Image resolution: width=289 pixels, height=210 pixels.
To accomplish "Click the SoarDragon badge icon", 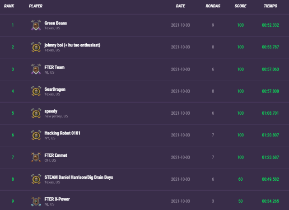I will 36,91.
